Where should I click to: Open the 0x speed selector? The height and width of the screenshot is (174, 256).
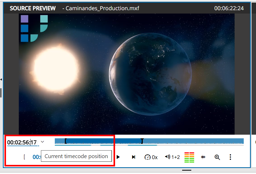click(151, 157)
